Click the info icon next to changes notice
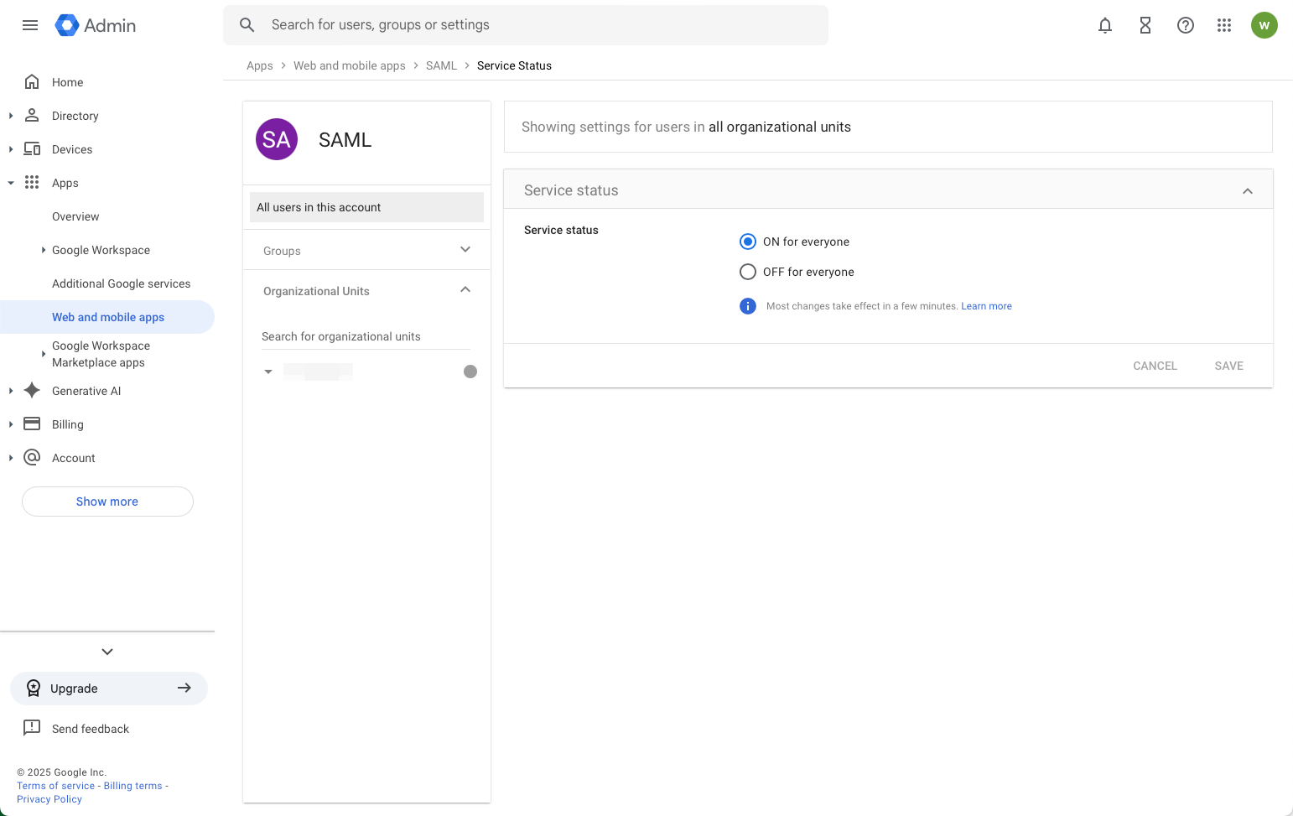Screen dimensions: 1293x816 pyautogui.click(x=747, y=305)
